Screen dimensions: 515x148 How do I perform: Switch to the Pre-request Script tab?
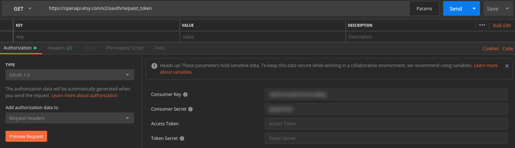[125, 48]
